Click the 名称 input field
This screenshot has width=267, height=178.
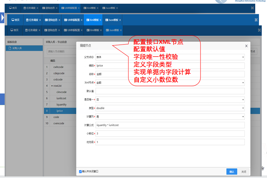coord(170,74)
